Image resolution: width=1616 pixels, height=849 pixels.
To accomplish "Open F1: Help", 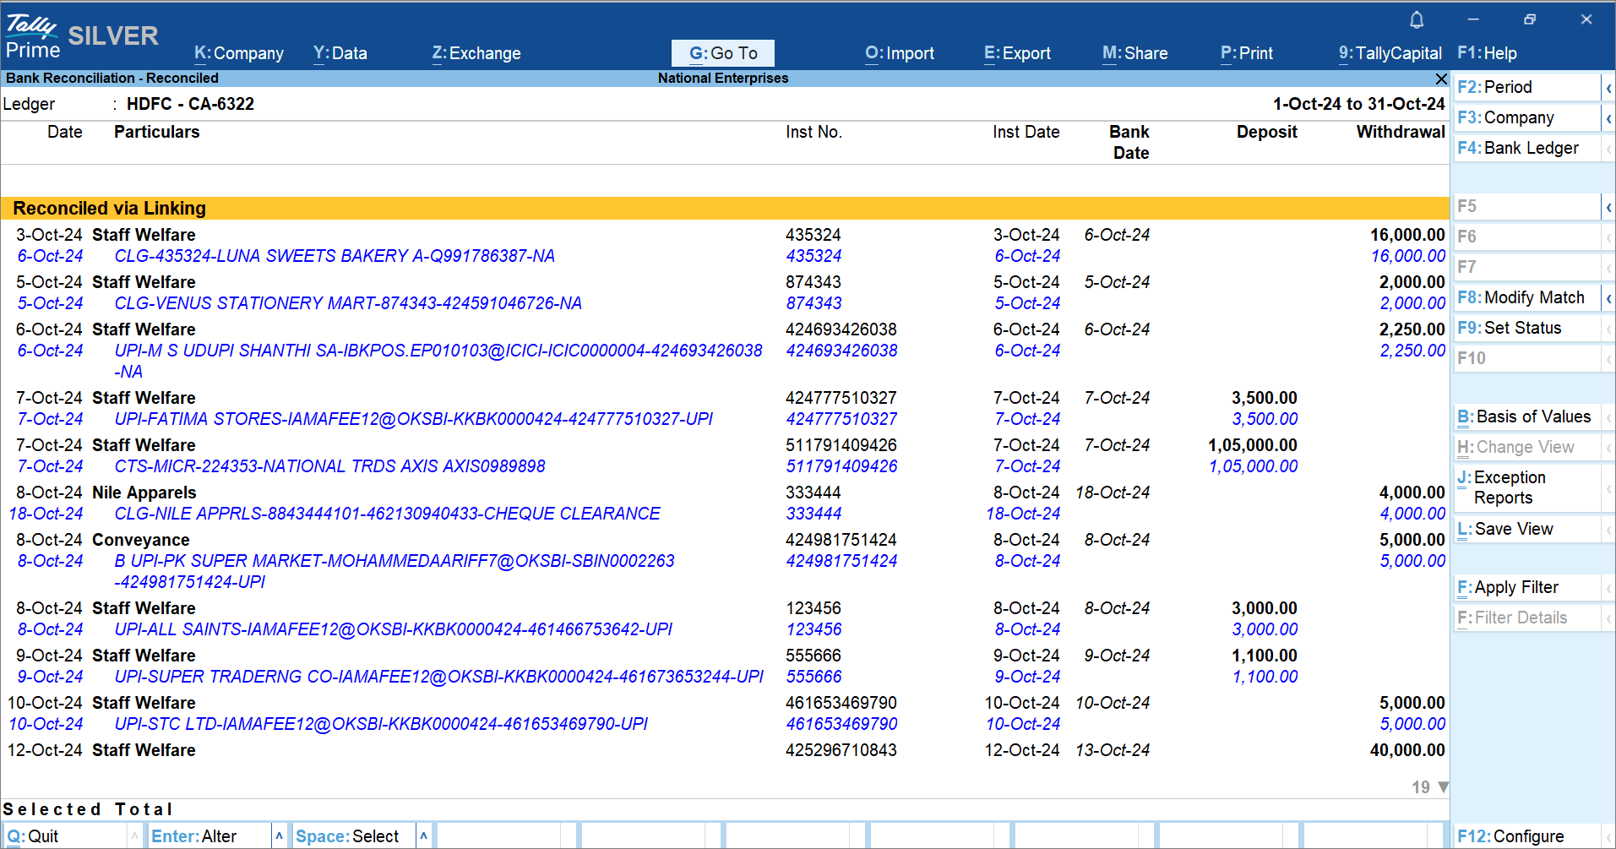I will point(1487,53).
